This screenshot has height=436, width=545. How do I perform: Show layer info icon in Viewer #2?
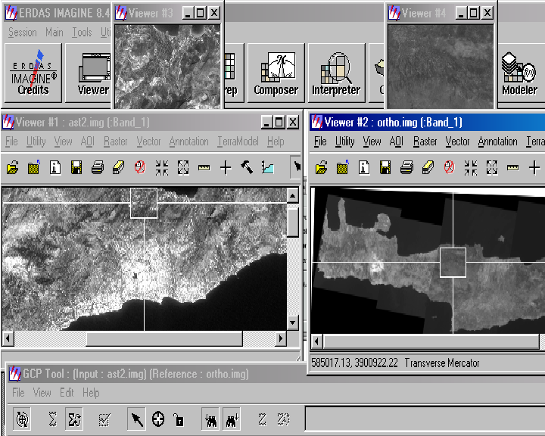(x=364, y=168)
